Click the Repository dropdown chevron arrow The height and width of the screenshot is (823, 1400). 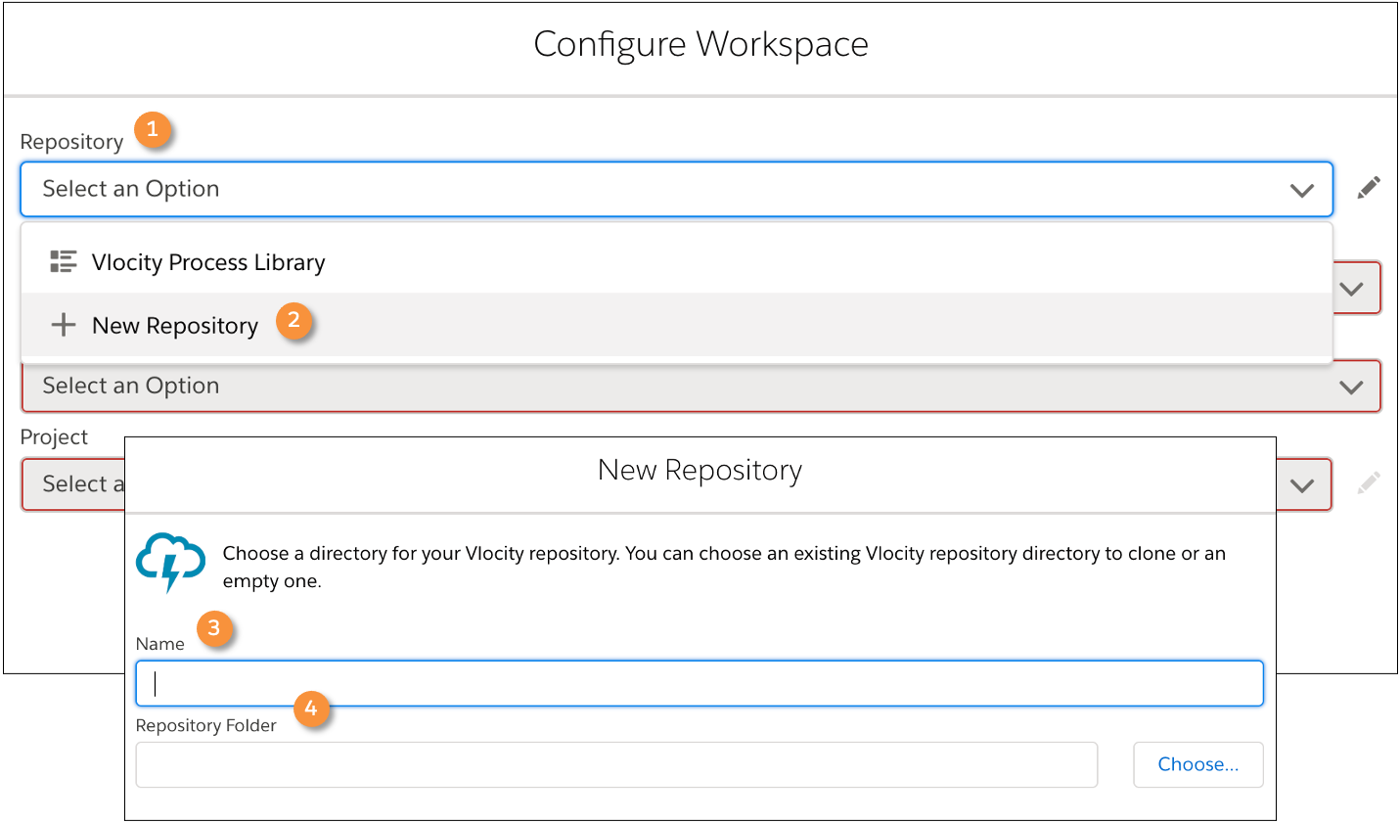[x=1301, y=190]
